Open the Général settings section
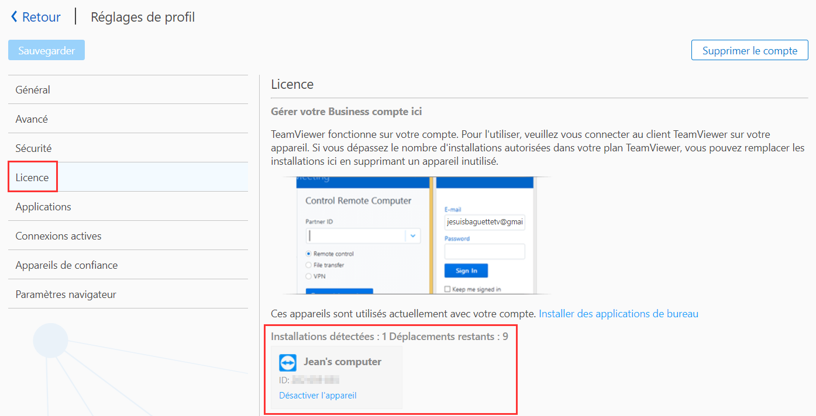Viewport: 816px width, 416px height. click(x=128, y=89)
